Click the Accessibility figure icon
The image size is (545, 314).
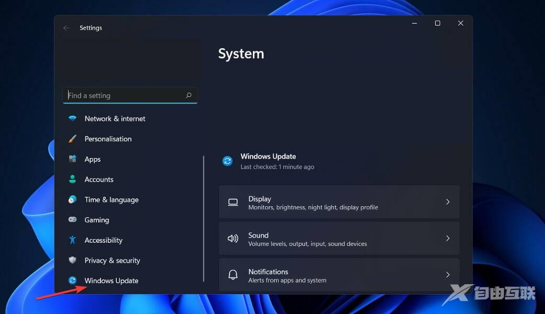[x=73, y=240]
